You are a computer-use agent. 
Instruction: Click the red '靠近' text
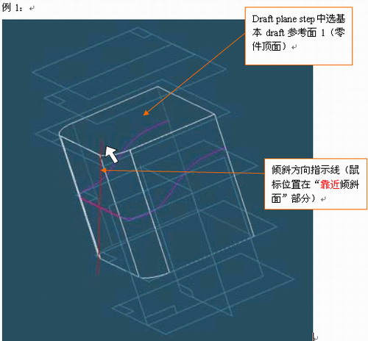click(330, 184)
